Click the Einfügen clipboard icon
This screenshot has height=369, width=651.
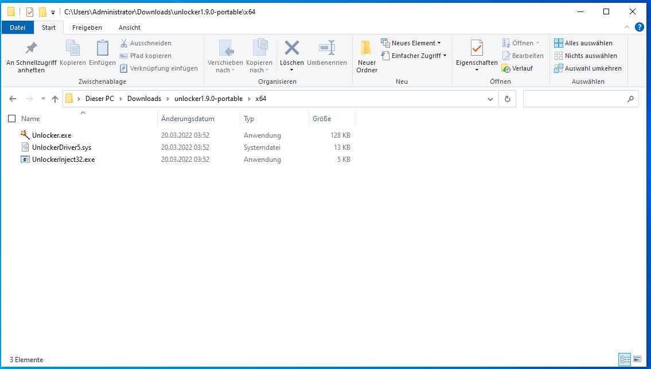(102, 48)
